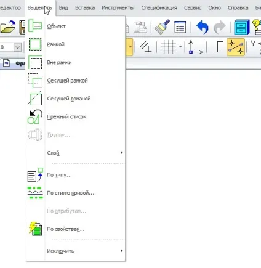Image resolution: width=261 pixels, height=268 pixels.
Task: Toggle the grid display icon
Action: point(169,47)
